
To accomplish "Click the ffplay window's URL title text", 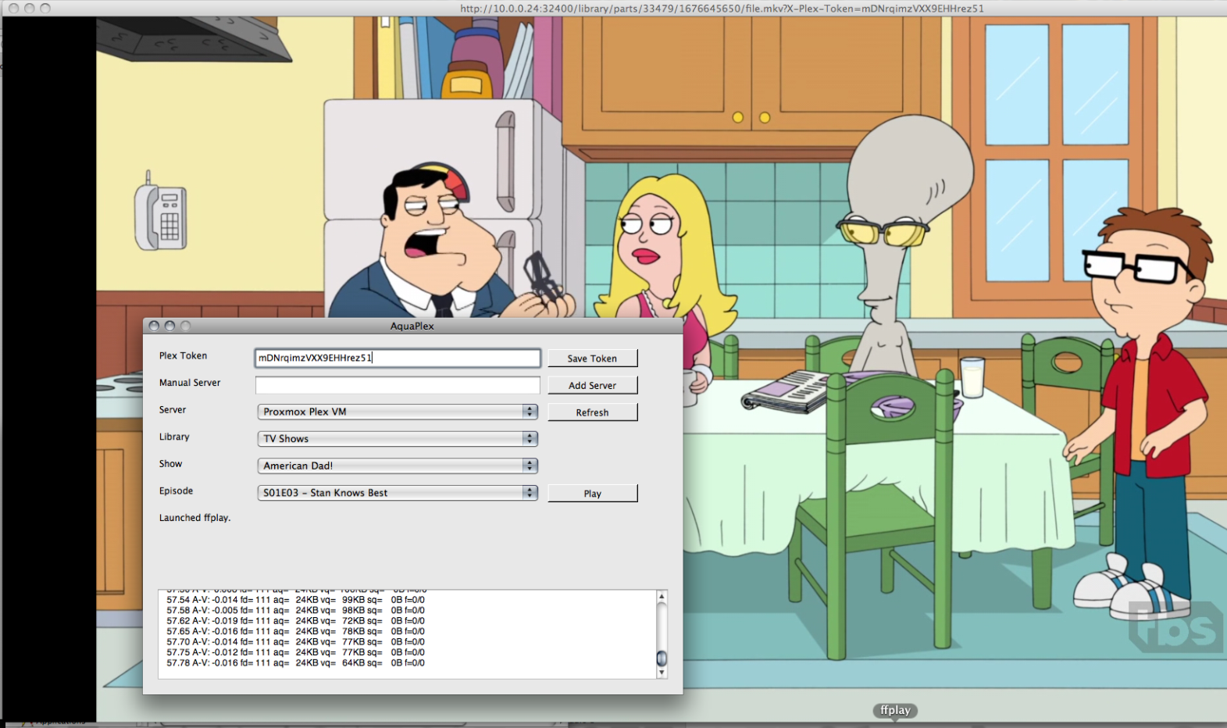I will (x=722, y=9).
